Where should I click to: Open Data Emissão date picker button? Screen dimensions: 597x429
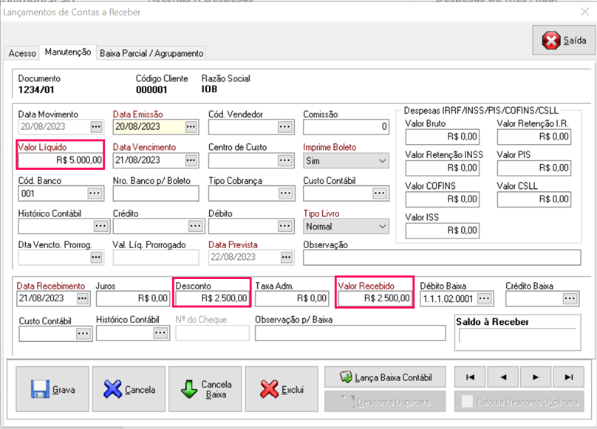coord(191,127)
